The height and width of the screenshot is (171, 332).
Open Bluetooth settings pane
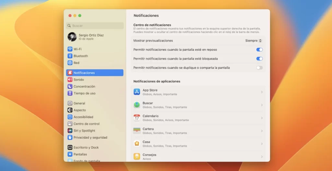[x=95, y=56]
